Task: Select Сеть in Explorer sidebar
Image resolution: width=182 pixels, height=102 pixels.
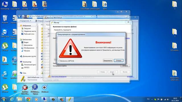Action: point(23,73)
